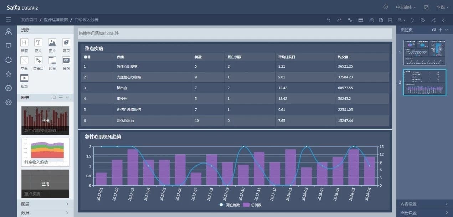Toggle the hamburger menu sidebar
This screenshot has height=217, width=453.
pos(9,20)
